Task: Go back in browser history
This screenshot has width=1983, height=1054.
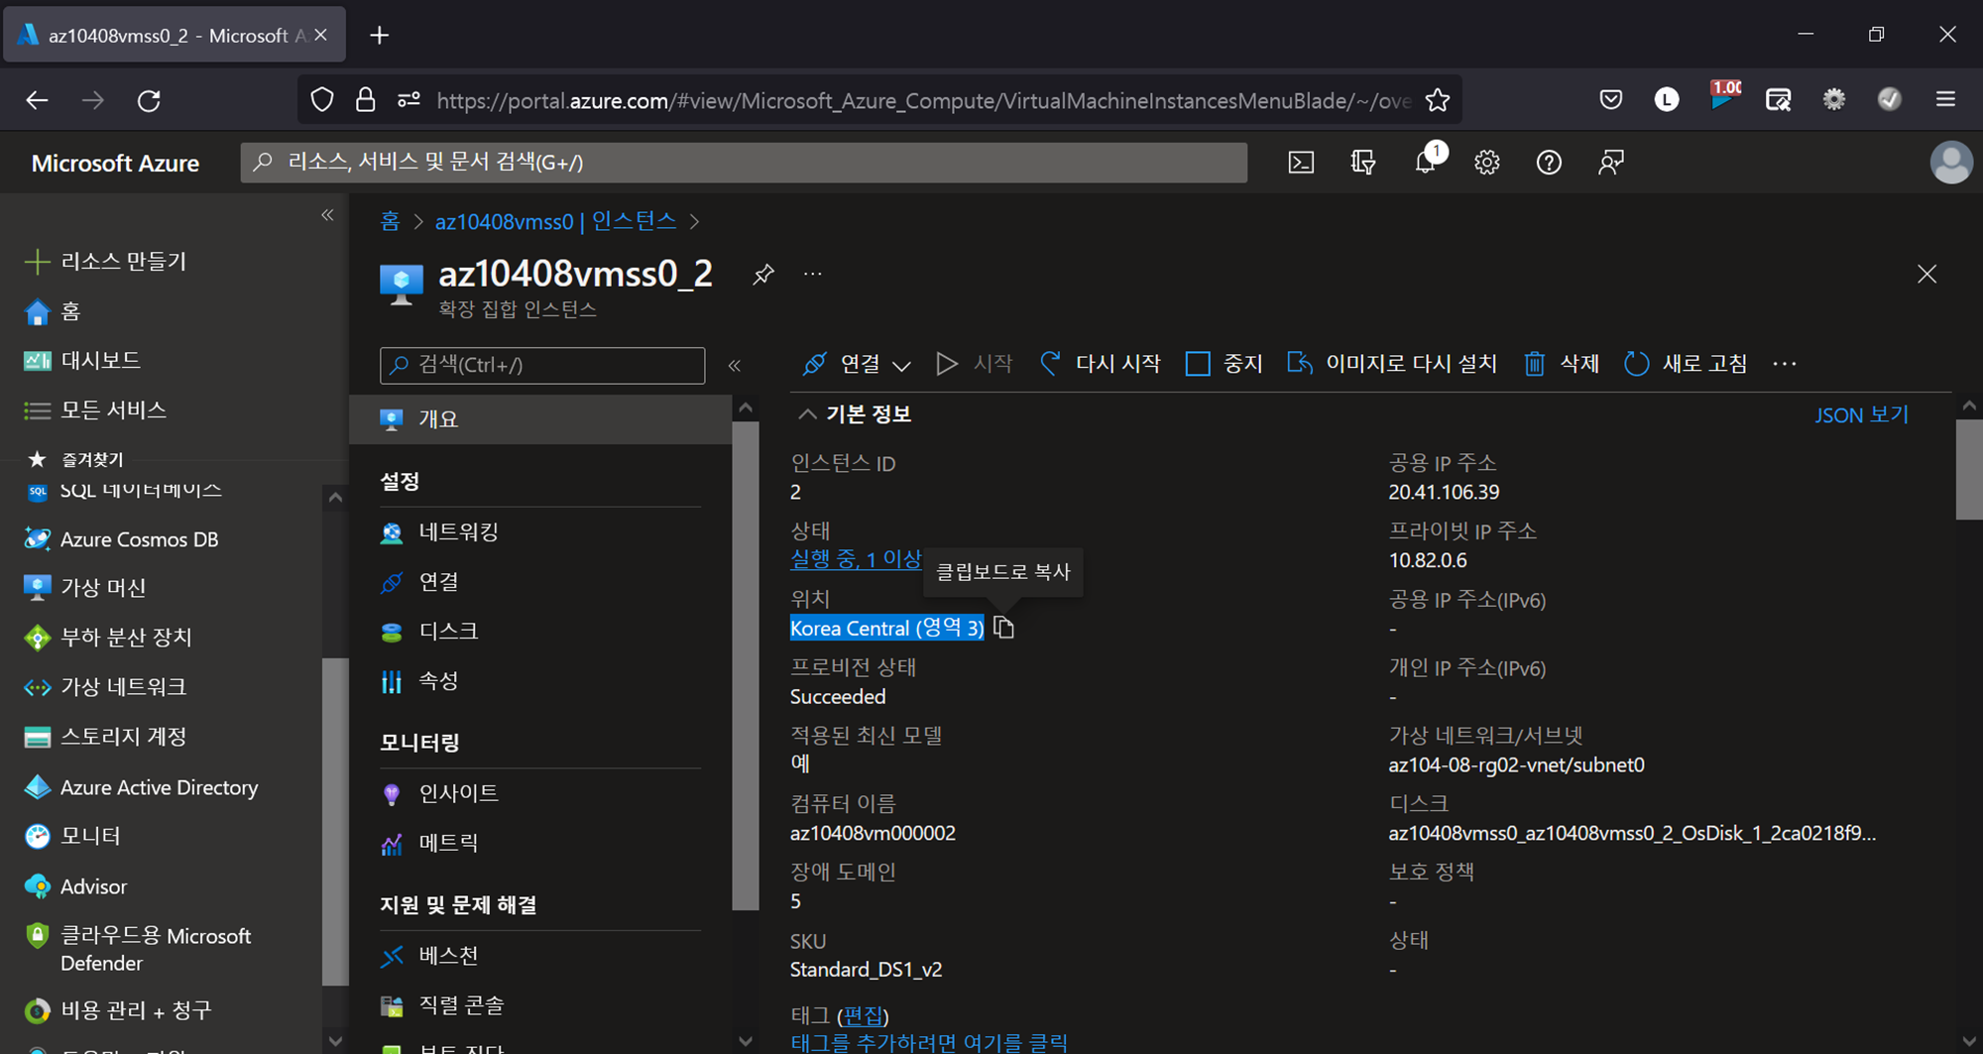Action: click(x=37, y=100)
